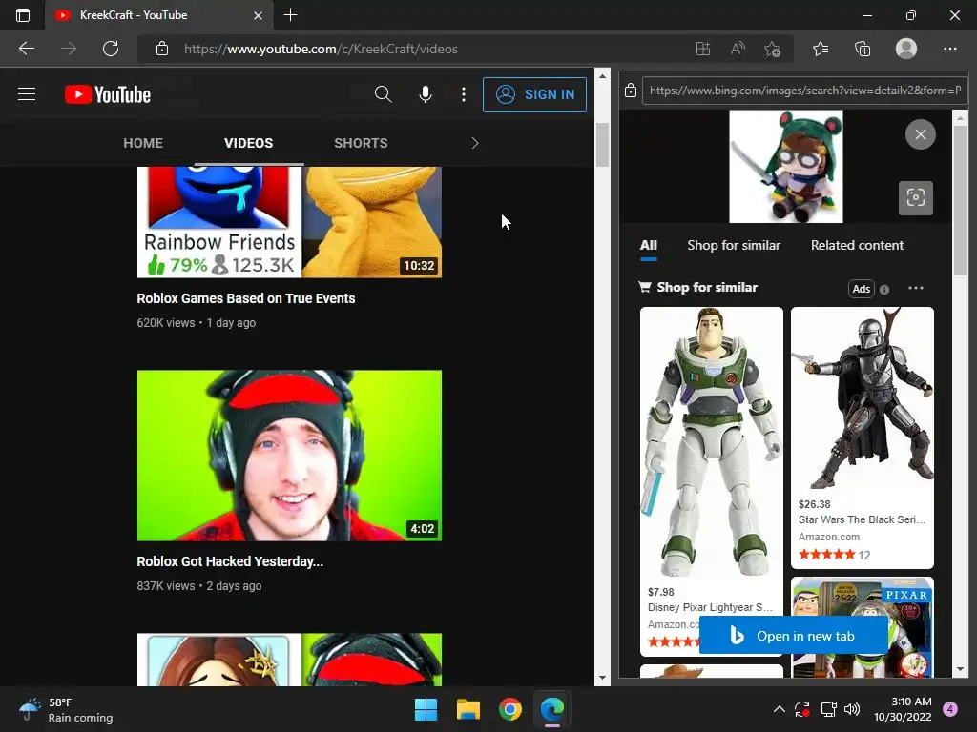This screenshot has width=977, height=732.
Task: Open 'Roblox Games Based on True Events' title
Action: click(x=246, y=298)
